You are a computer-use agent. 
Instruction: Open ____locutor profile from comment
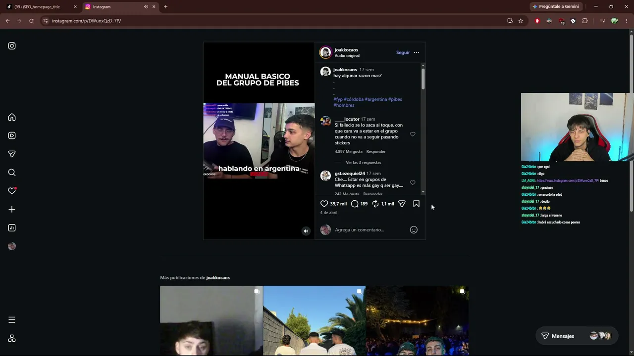coord(347,119)
